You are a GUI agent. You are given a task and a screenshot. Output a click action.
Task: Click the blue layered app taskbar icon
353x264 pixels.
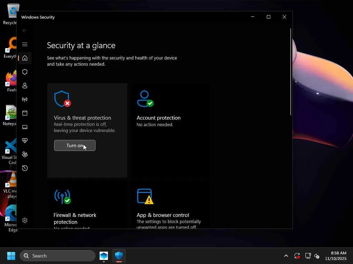pos(104,256)
